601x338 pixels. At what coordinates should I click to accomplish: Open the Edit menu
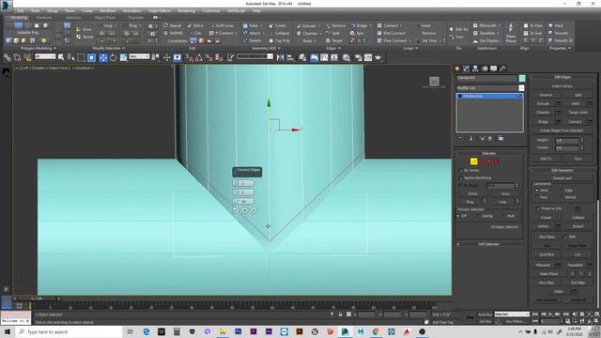click(21, 11)
